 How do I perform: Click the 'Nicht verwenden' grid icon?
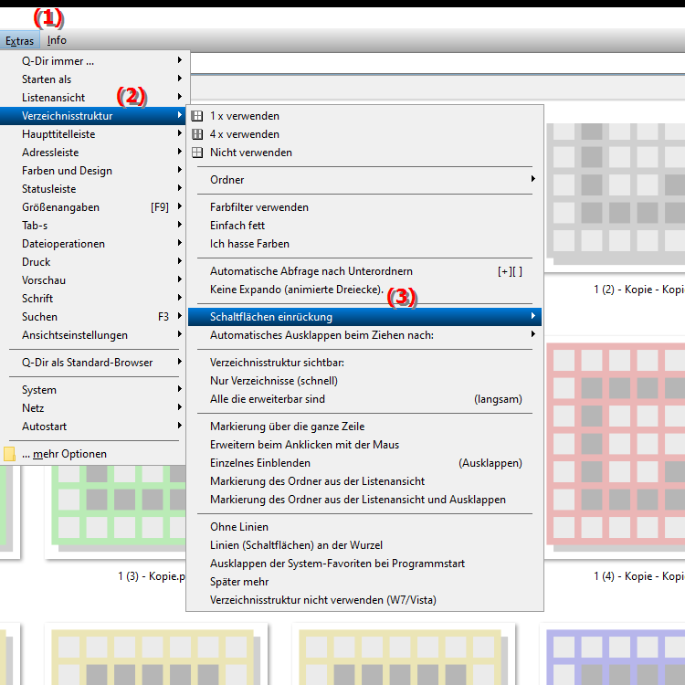pos(197,153)
